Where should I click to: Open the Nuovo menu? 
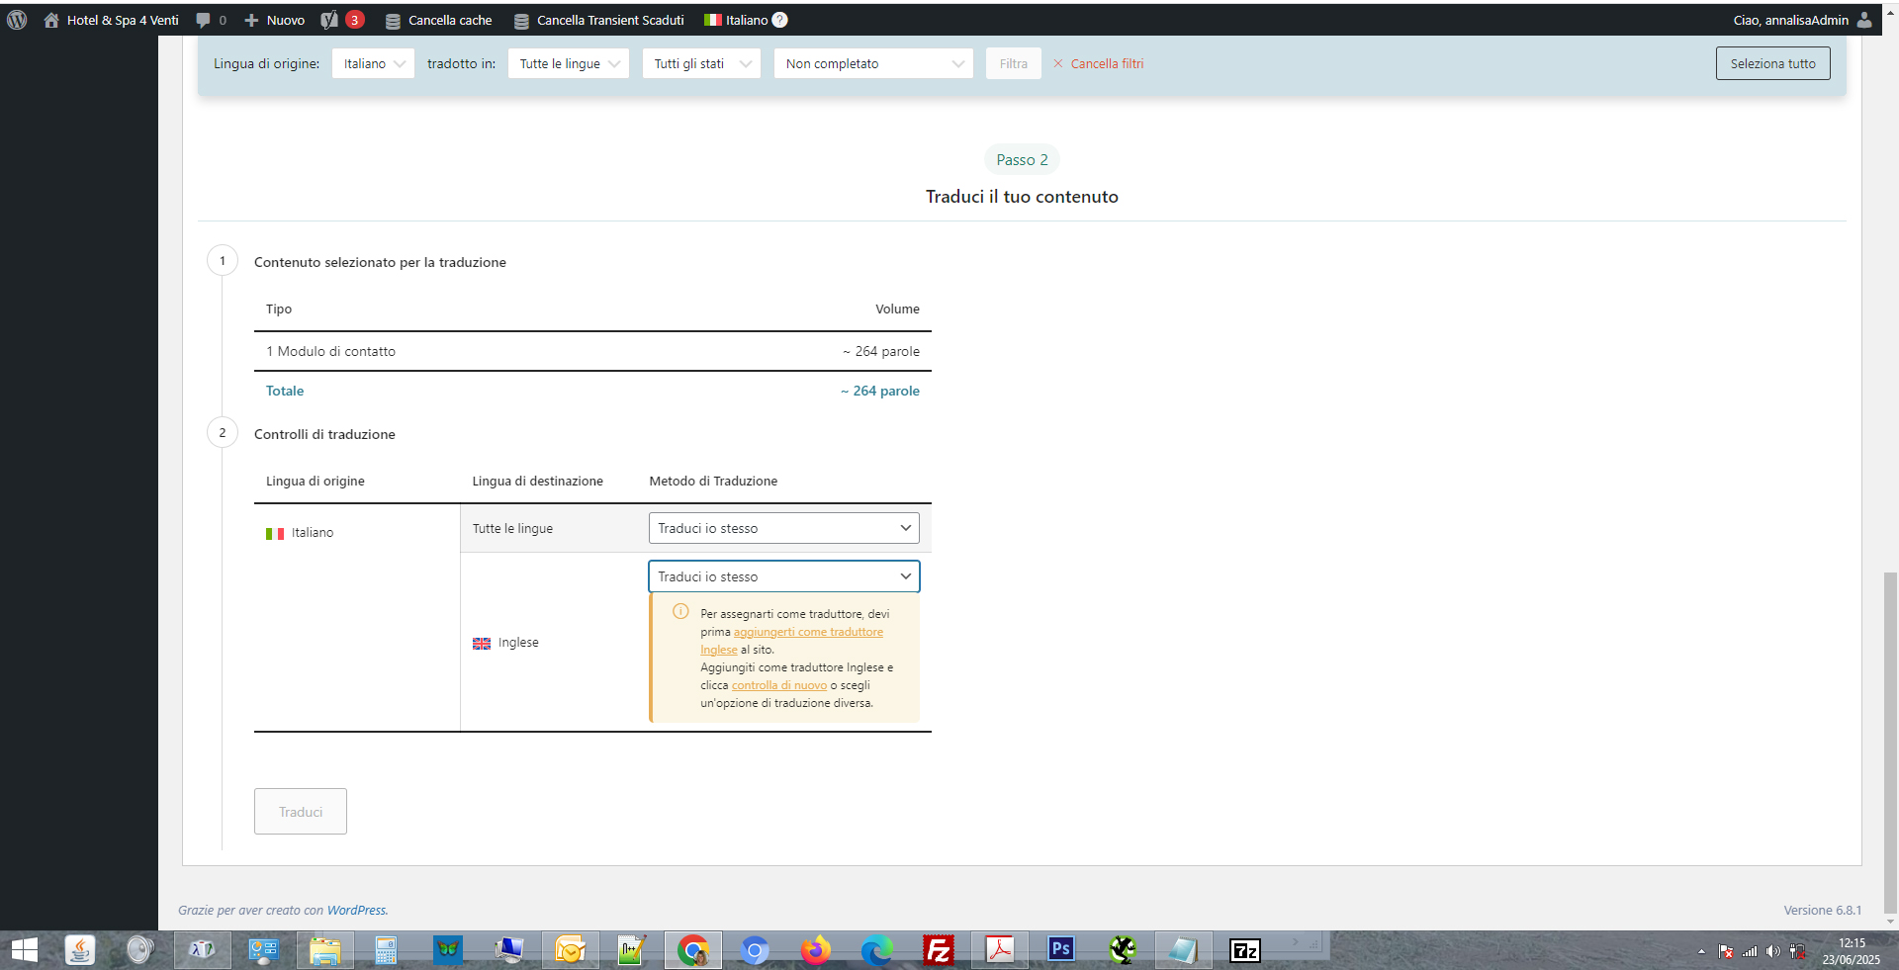[274, 20]
